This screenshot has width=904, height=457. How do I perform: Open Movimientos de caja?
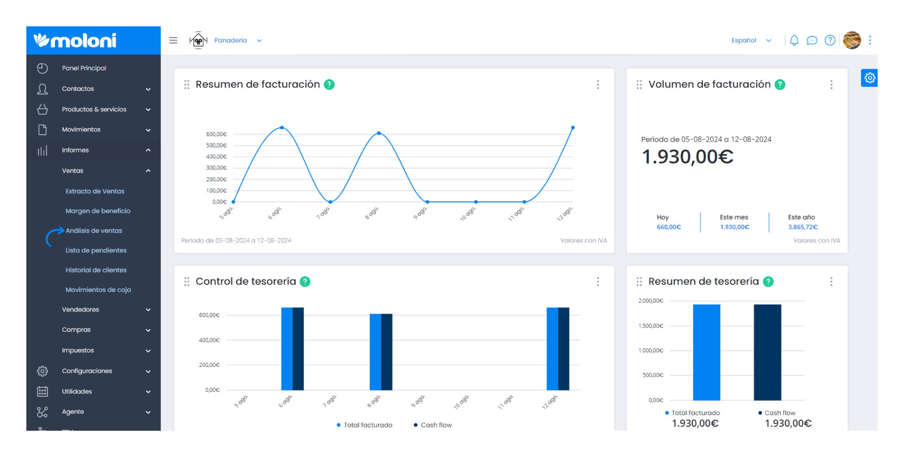[x=98, y=290]
